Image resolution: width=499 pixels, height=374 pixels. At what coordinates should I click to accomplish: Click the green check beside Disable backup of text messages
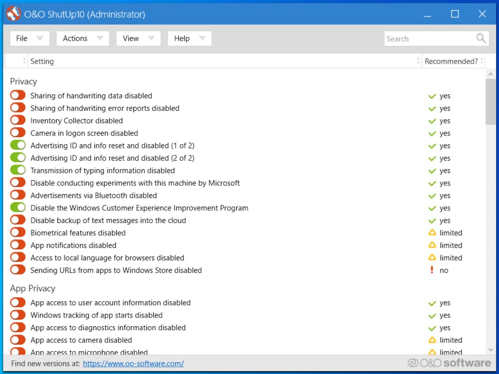click(x=431, y=220)
